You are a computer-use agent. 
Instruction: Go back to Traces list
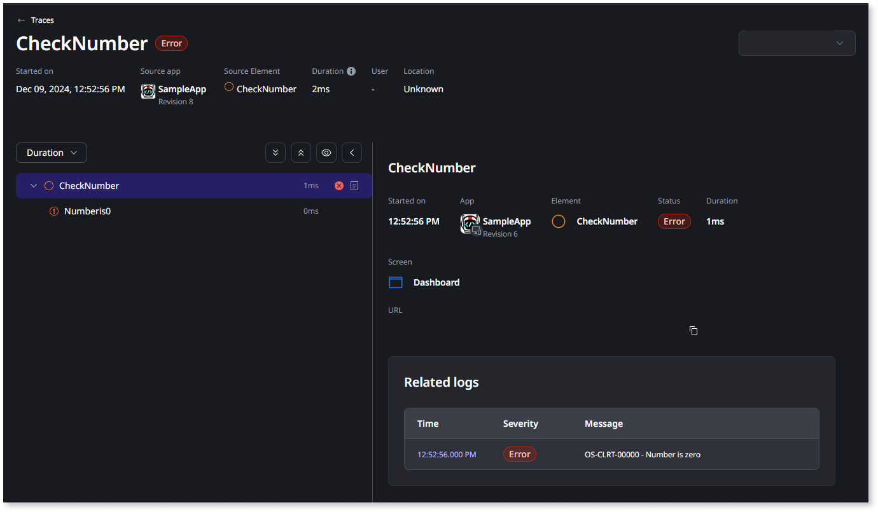point(42,20)
